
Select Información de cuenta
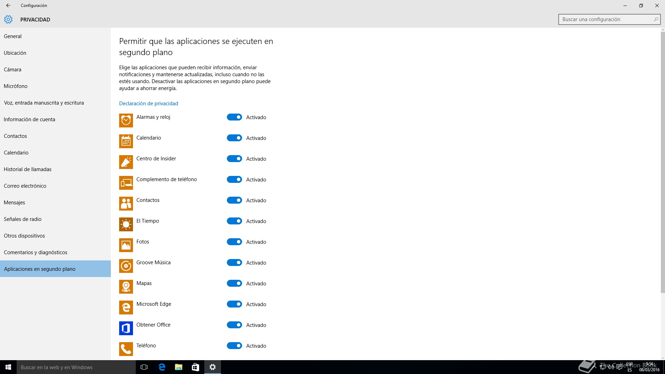click(x=55, y=119)
